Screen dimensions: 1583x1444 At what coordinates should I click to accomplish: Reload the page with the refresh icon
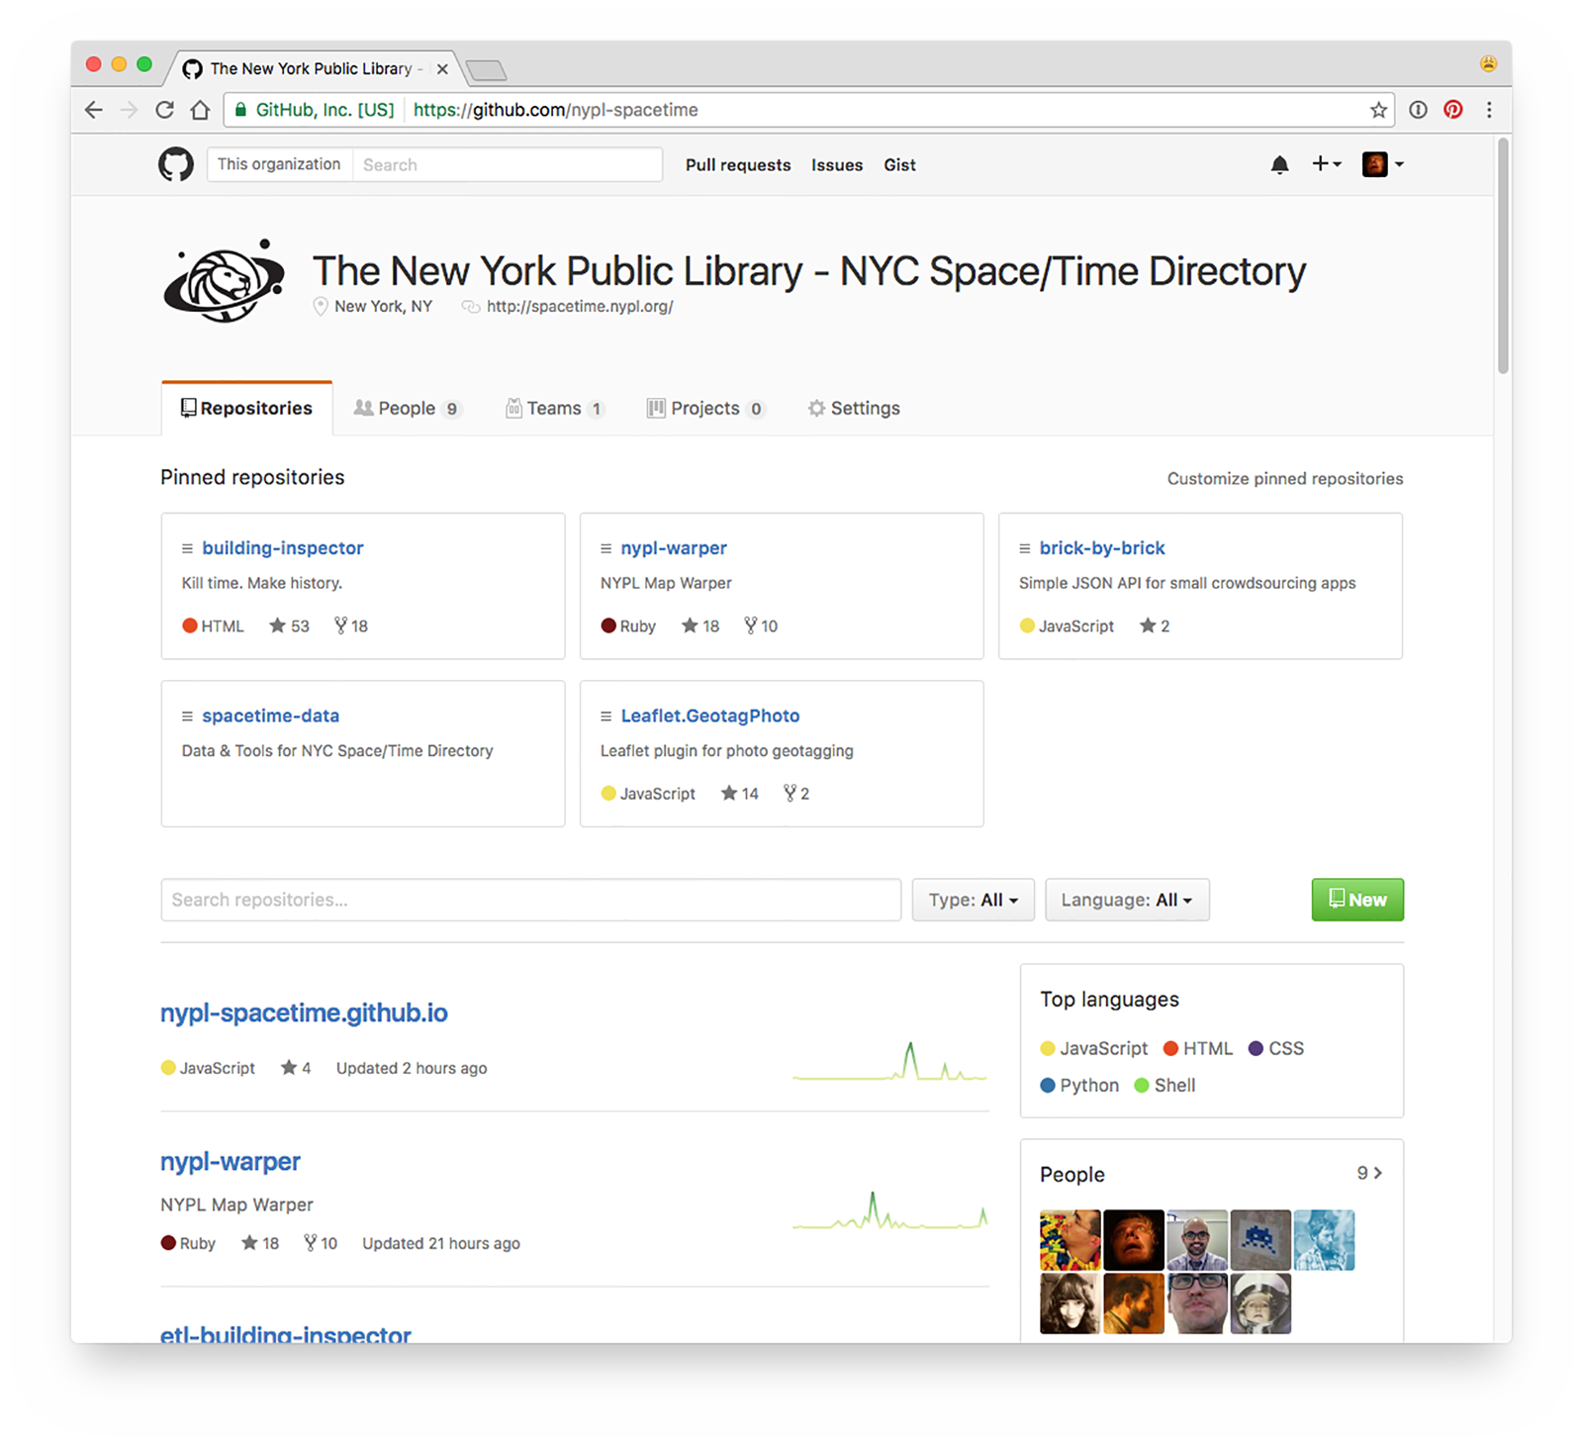click(x=164, y=110)
